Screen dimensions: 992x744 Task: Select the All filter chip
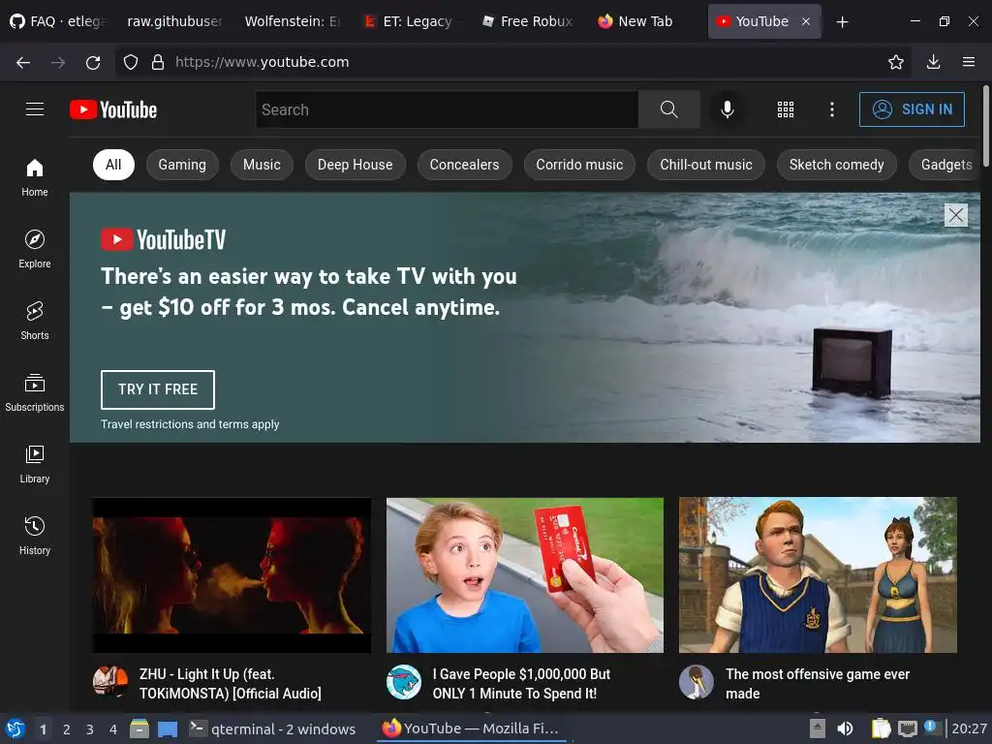[x=113, y=165]
